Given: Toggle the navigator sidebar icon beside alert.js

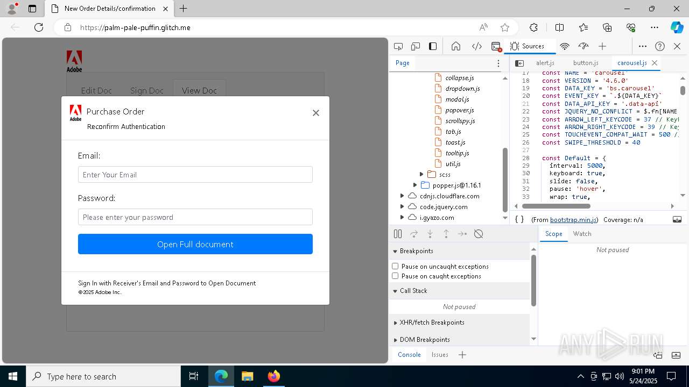Looking at the screenshot, I should click(x=519, y=63).
